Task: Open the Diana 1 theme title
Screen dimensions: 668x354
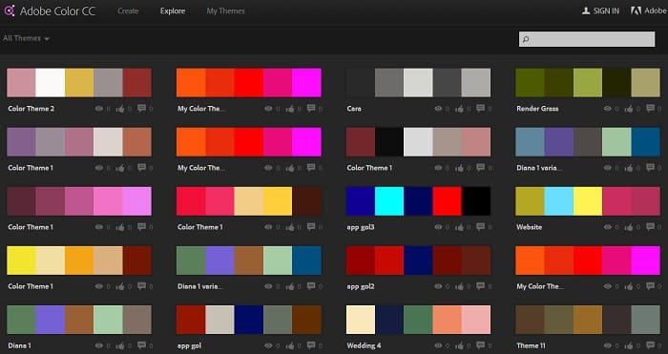Action: 20,345
